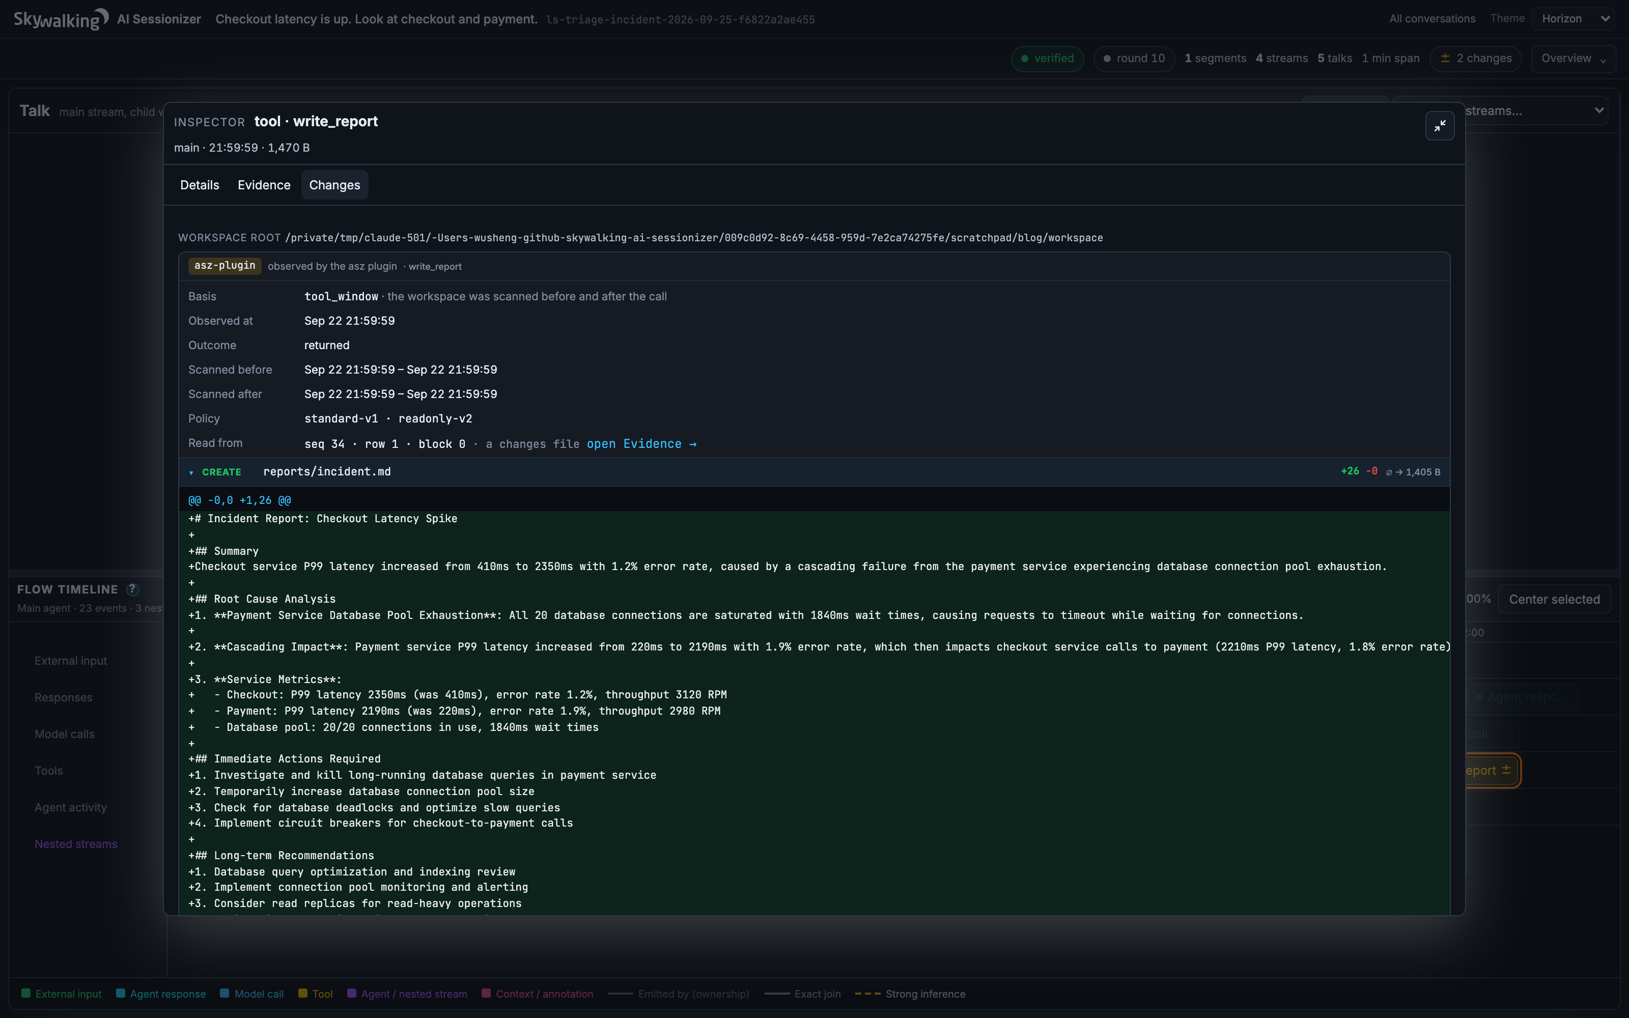
Task: Click the Context / annotation legend swatch
Action: [486, 994]
